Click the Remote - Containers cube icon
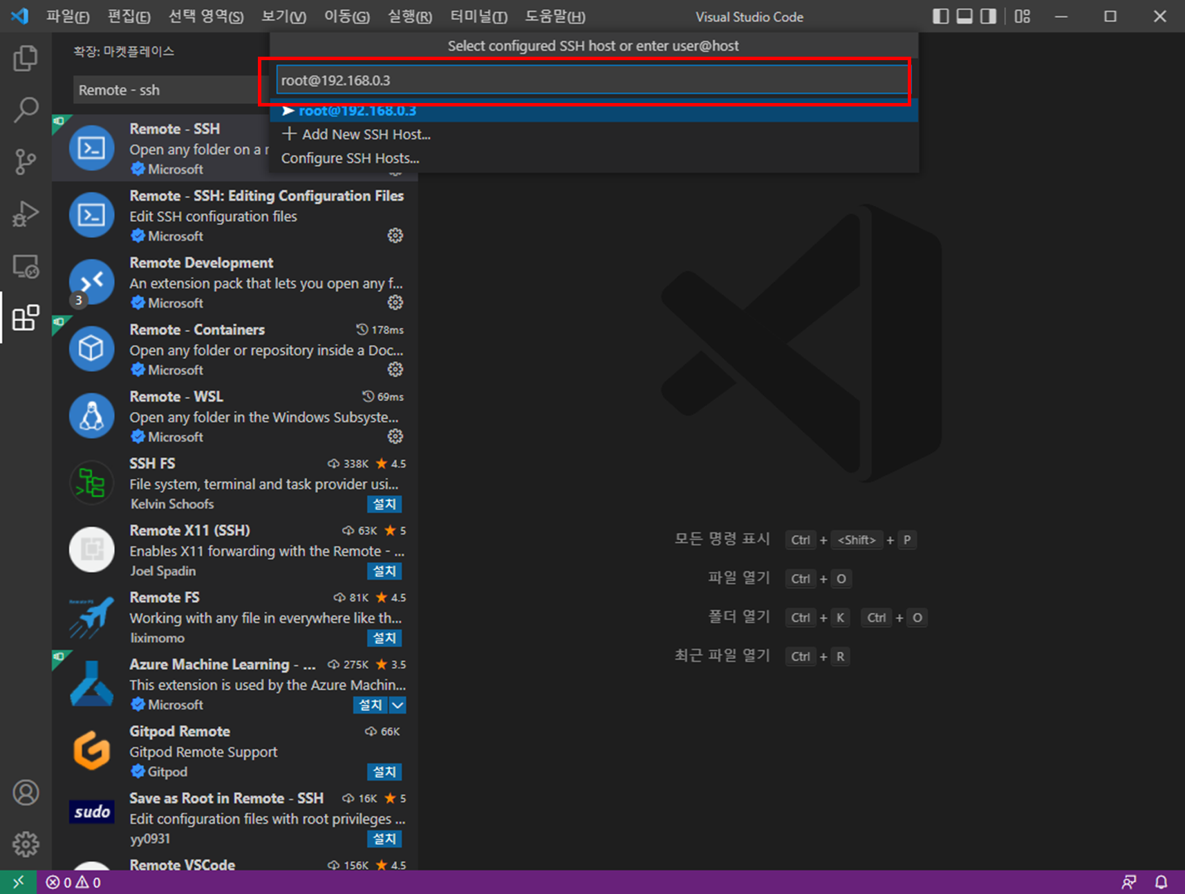This screenshot has height=894, width=1185. [92, 348]
